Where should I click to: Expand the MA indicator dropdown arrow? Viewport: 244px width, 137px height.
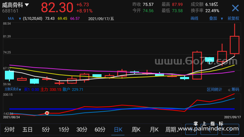(20, 19)
